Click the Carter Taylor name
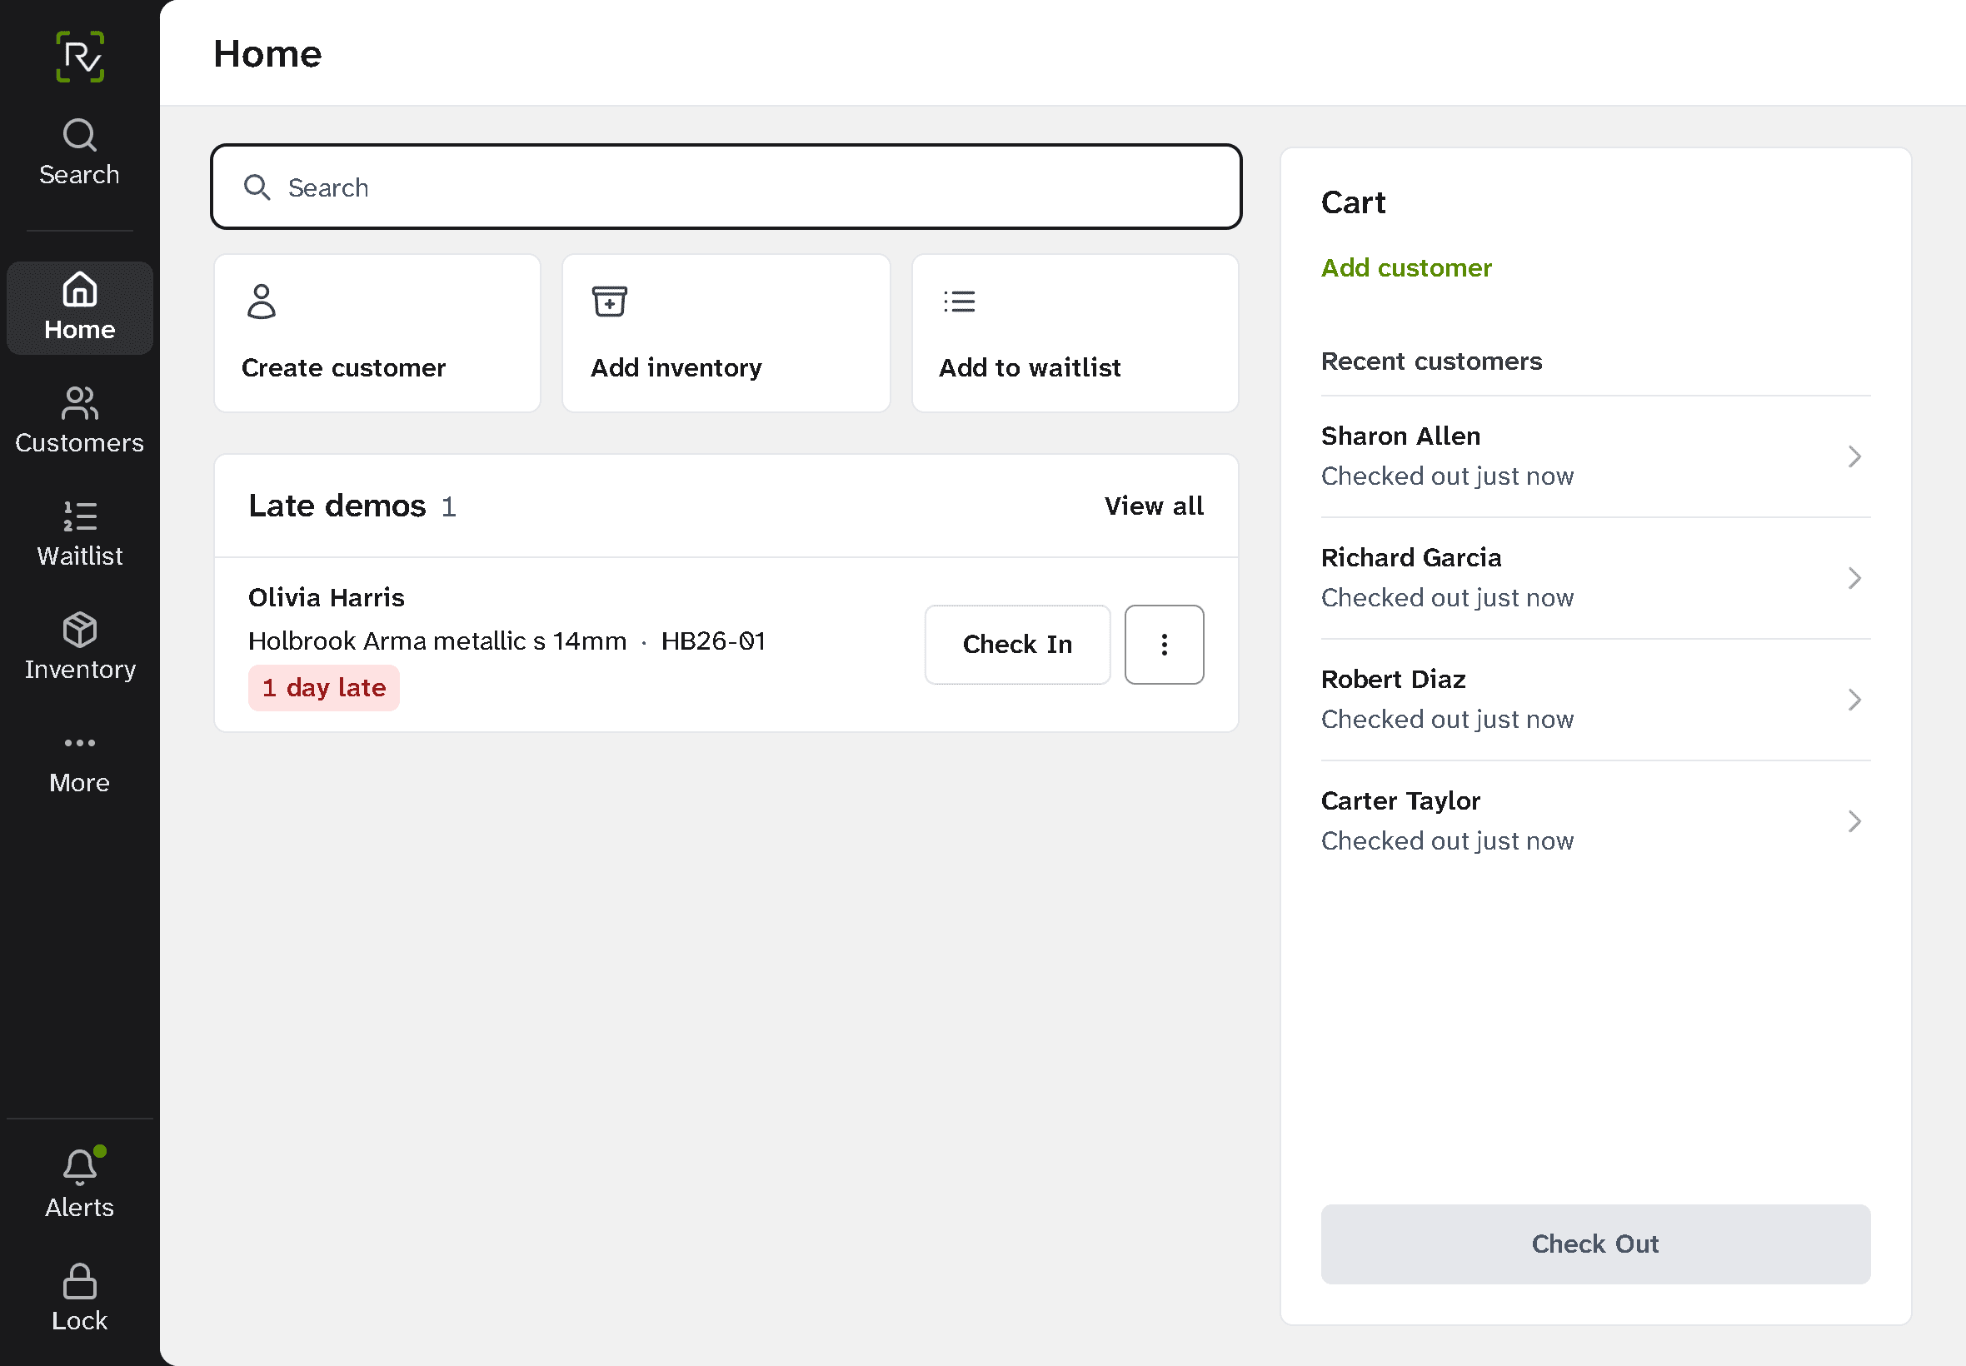This screenshot has width=1966, height=1366. coord(1400,800)
